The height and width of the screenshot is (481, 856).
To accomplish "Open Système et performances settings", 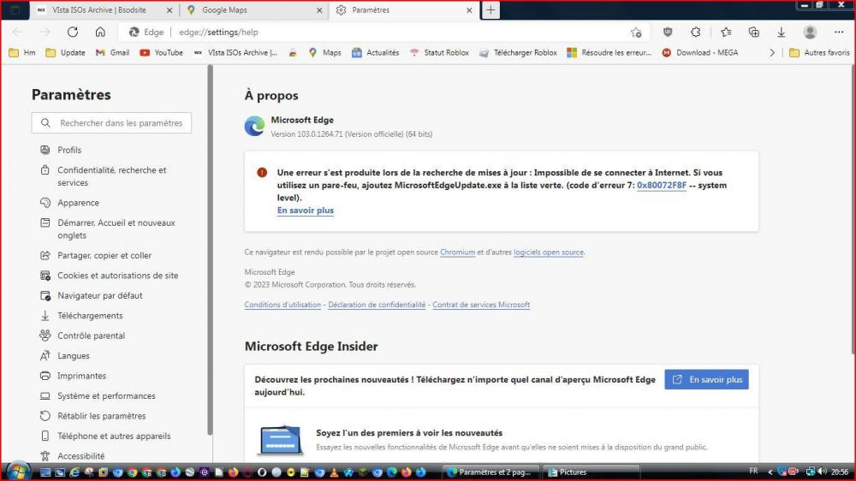I will click(x=106, y=395).
